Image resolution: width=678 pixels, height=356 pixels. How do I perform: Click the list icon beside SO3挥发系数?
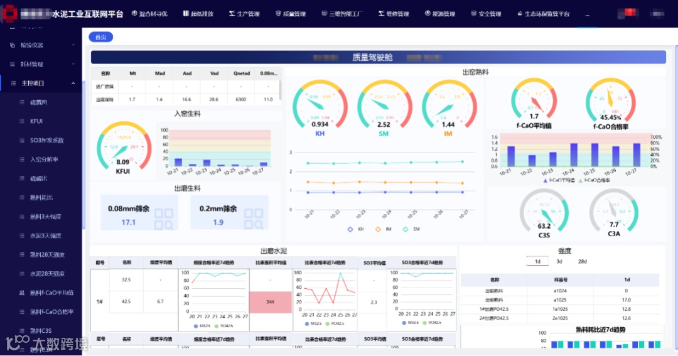[21, 140]
